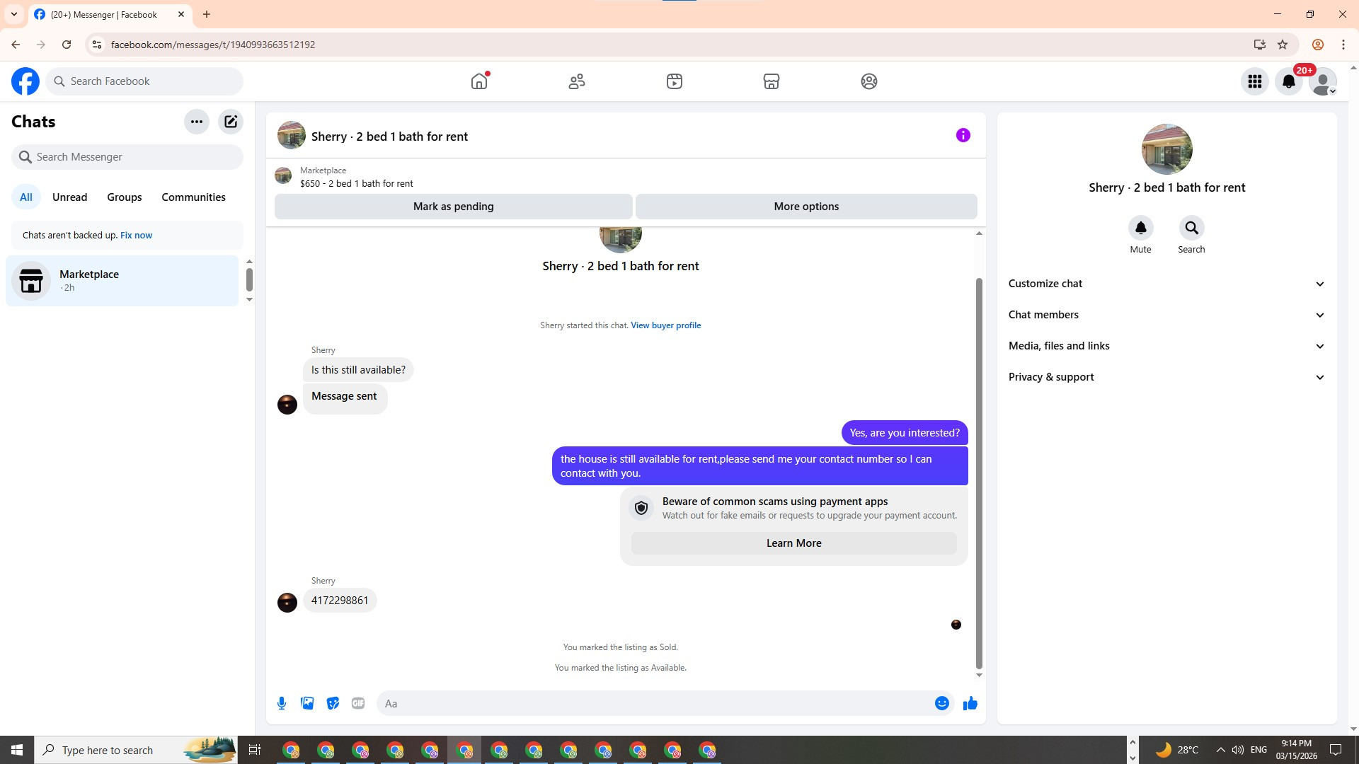Open the Groups icon in top navigation
The width and height of the screenshot is (1359, 764).
pos(869,81)
